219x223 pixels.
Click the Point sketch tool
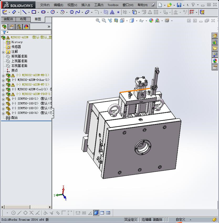[118, 12]
